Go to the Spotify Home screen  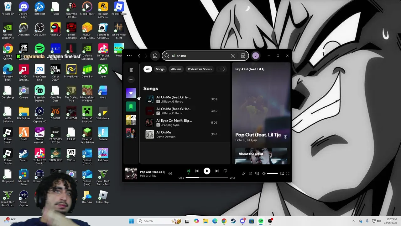(x=155, y=56)
